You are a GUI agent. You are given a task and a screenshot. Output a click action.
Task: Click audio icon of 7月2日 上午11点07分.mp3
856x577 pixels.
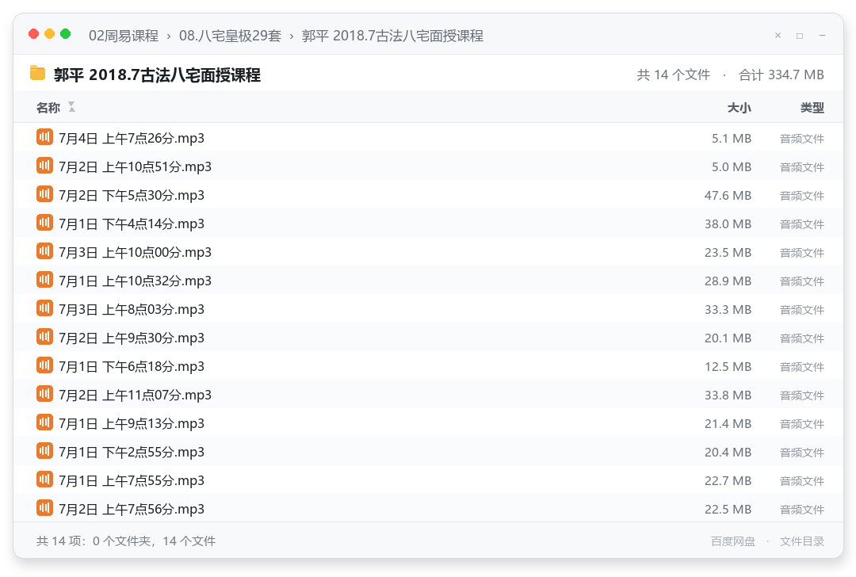click(44, 394)
